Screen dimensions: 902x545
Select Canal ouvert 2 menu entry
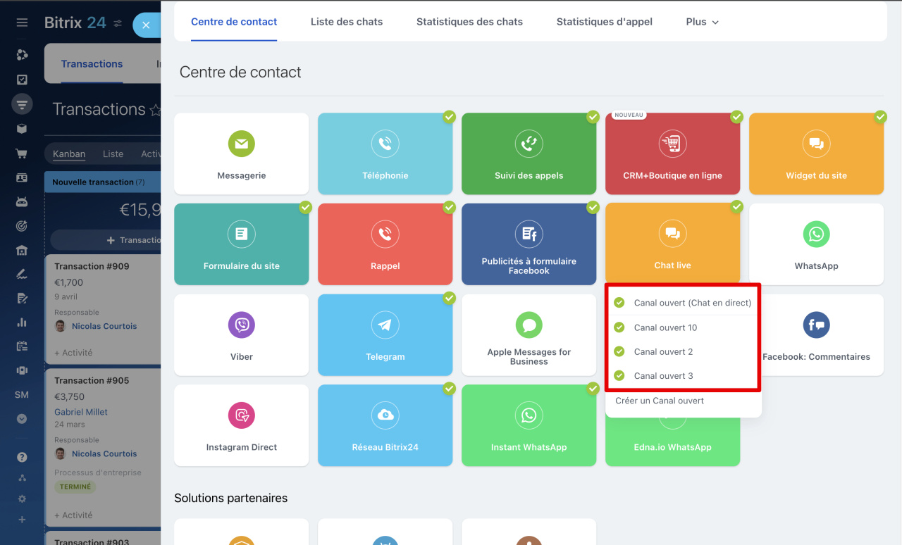(683, 351)
